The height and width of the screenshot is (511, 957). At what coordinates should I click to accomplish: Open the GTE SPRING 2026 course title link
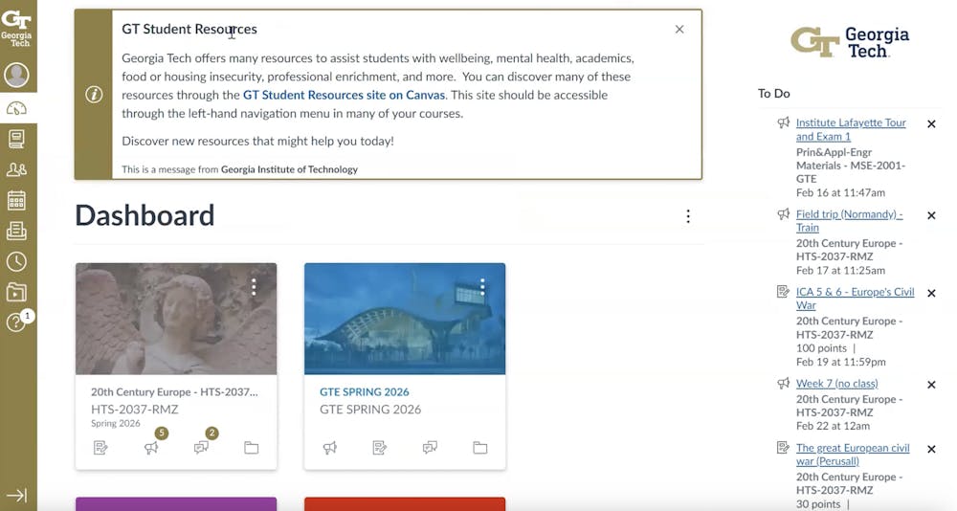click(364, 391)
